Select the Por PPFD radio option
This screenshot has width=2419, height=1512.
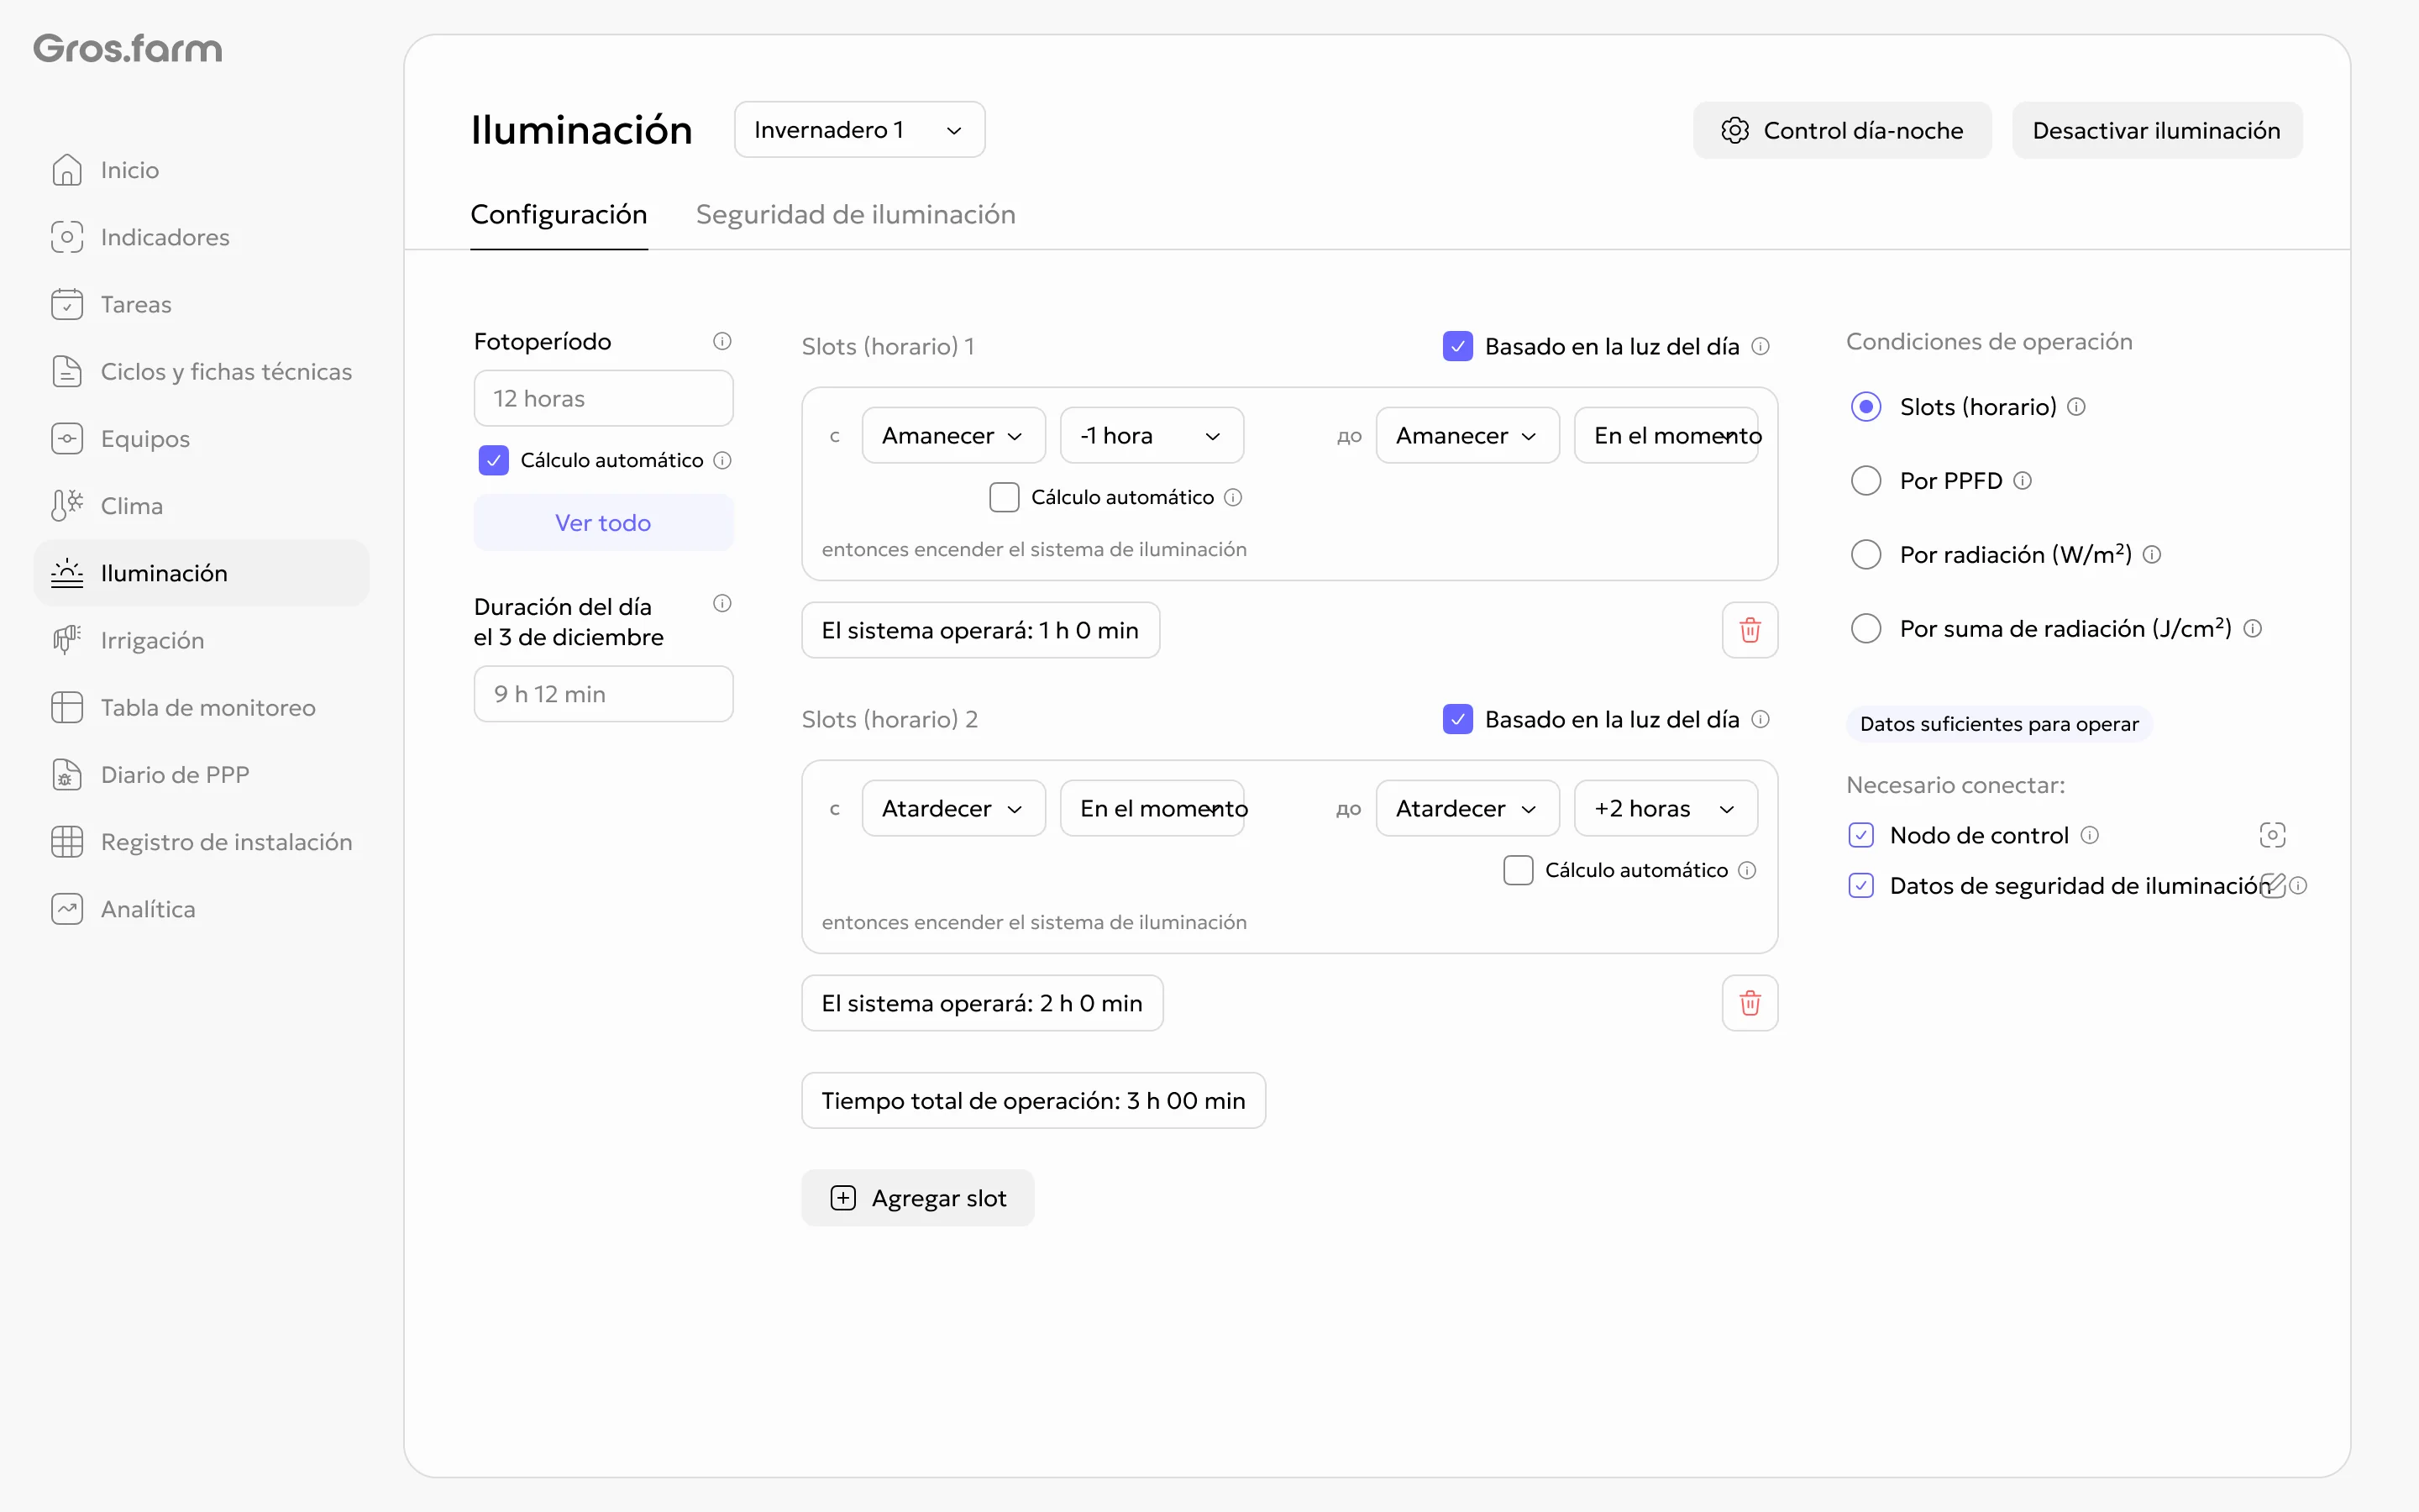(x=1865, y=480)
